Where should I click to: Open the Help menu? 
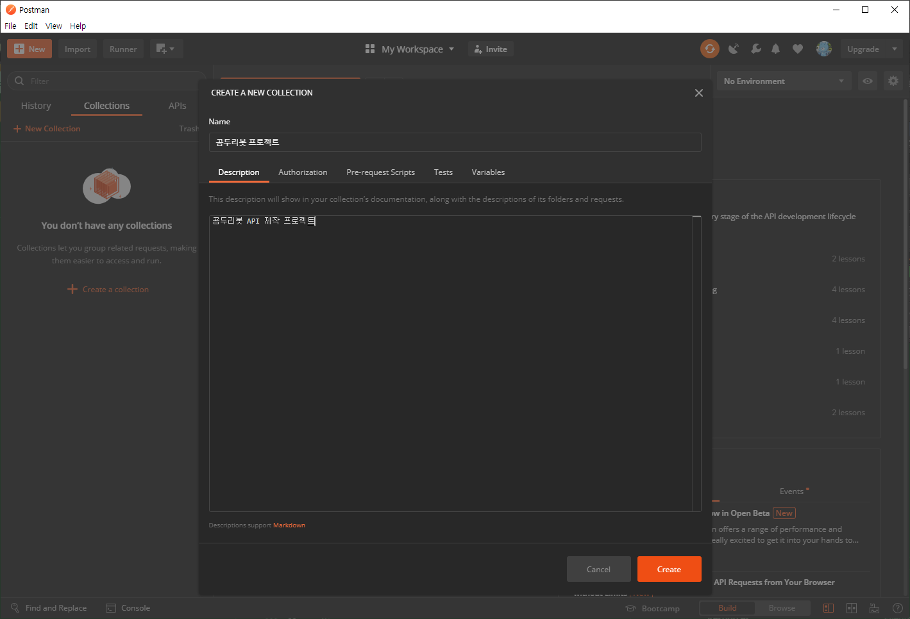pos(78,26)
